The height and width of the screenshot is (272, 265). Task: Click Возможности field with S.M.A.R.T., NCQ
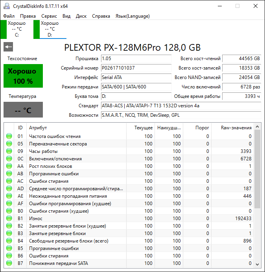pyautogui.click(x=181, y=115)
